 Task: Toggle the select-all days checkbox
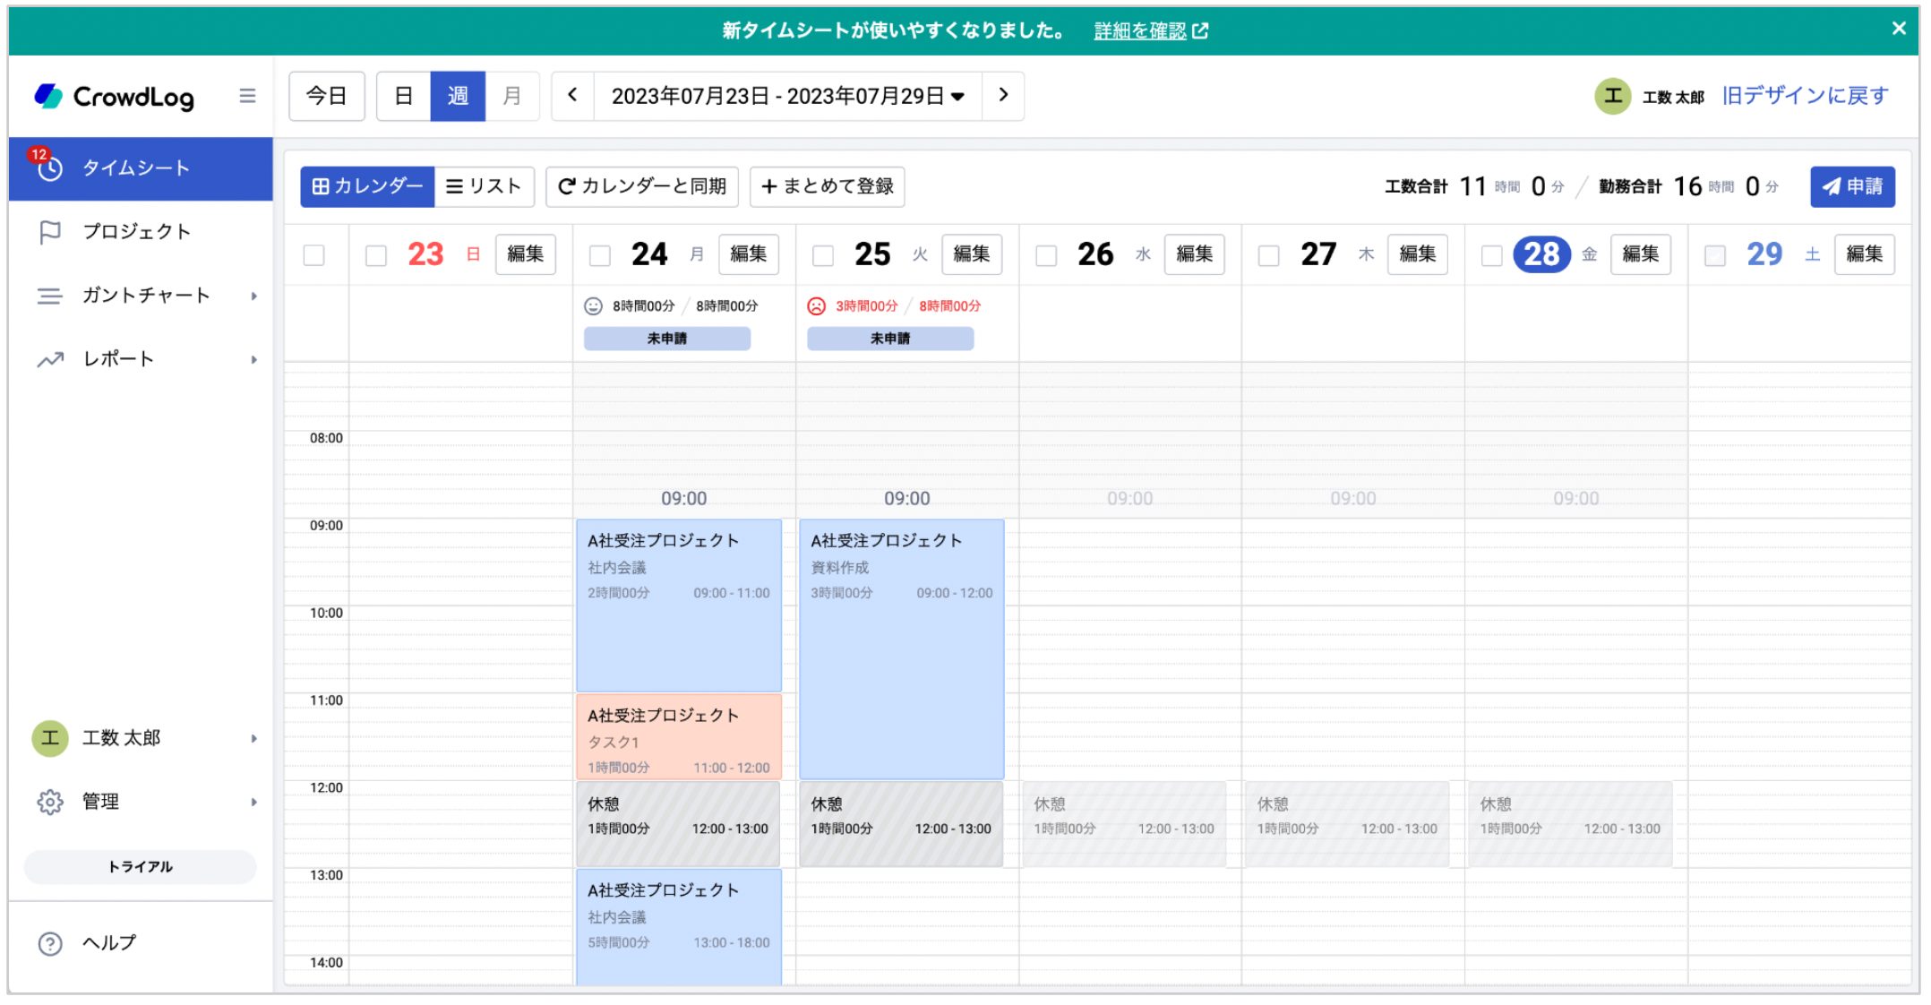pos(313,255)
